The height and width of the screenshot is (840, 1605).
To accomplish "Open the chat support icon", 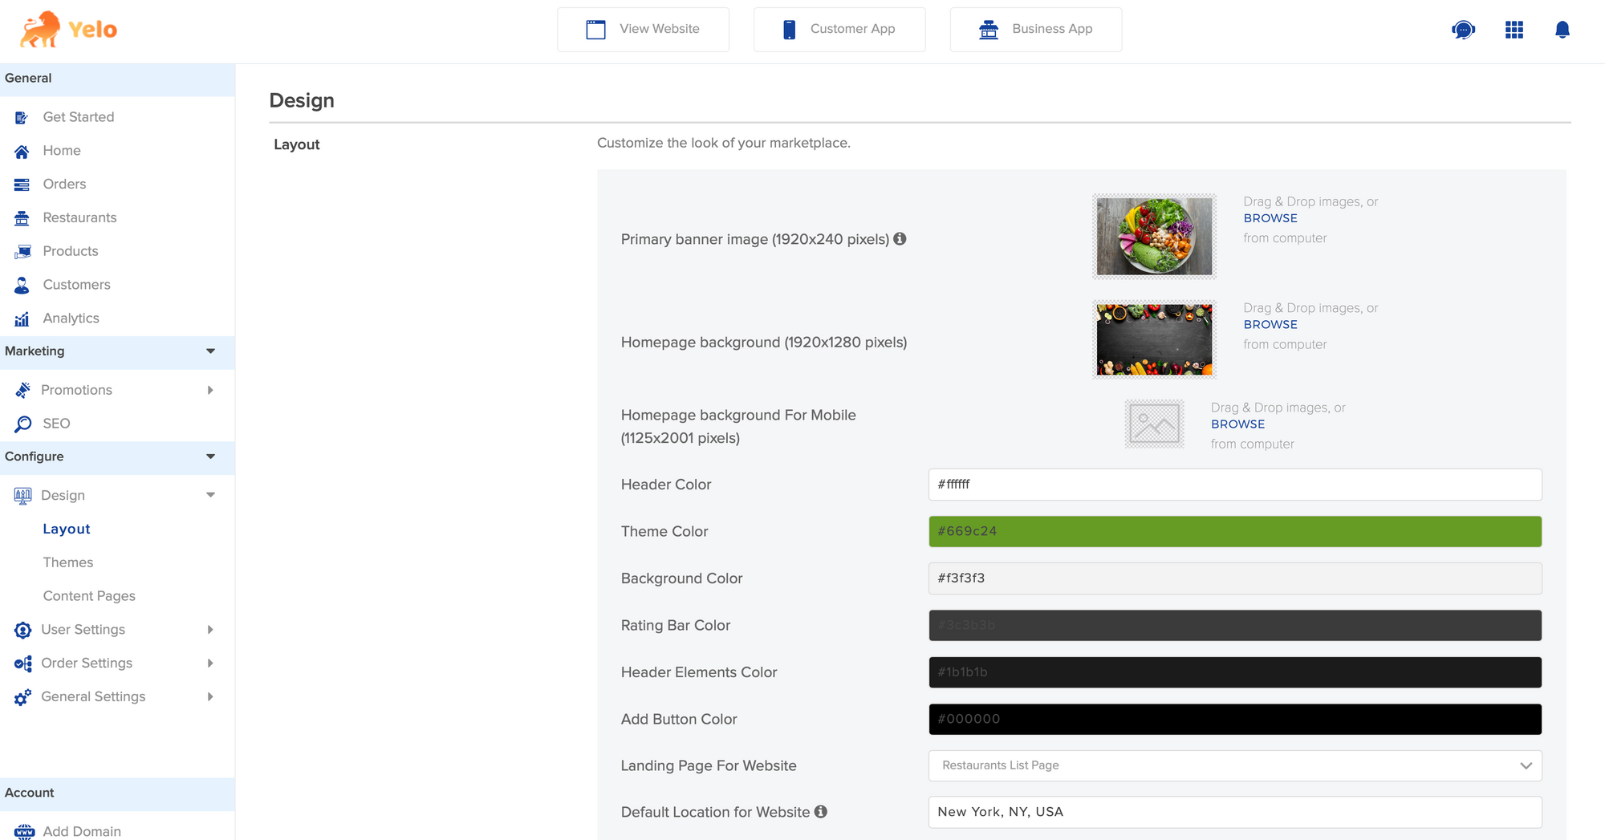I will point(1463,30).
